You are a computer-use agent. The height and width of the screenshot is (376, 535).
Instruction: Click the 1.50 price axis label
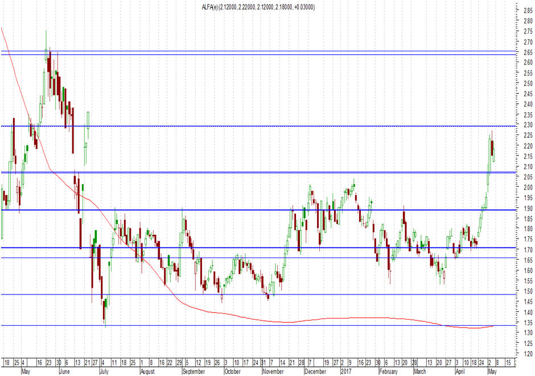pos(528,291)
